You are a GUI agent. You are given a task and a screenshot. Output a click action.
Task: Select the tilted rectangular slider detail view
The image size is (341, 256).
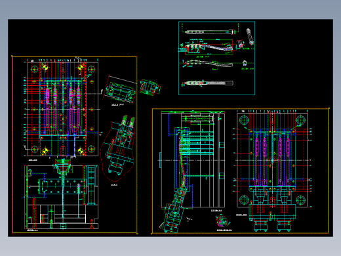120,90
